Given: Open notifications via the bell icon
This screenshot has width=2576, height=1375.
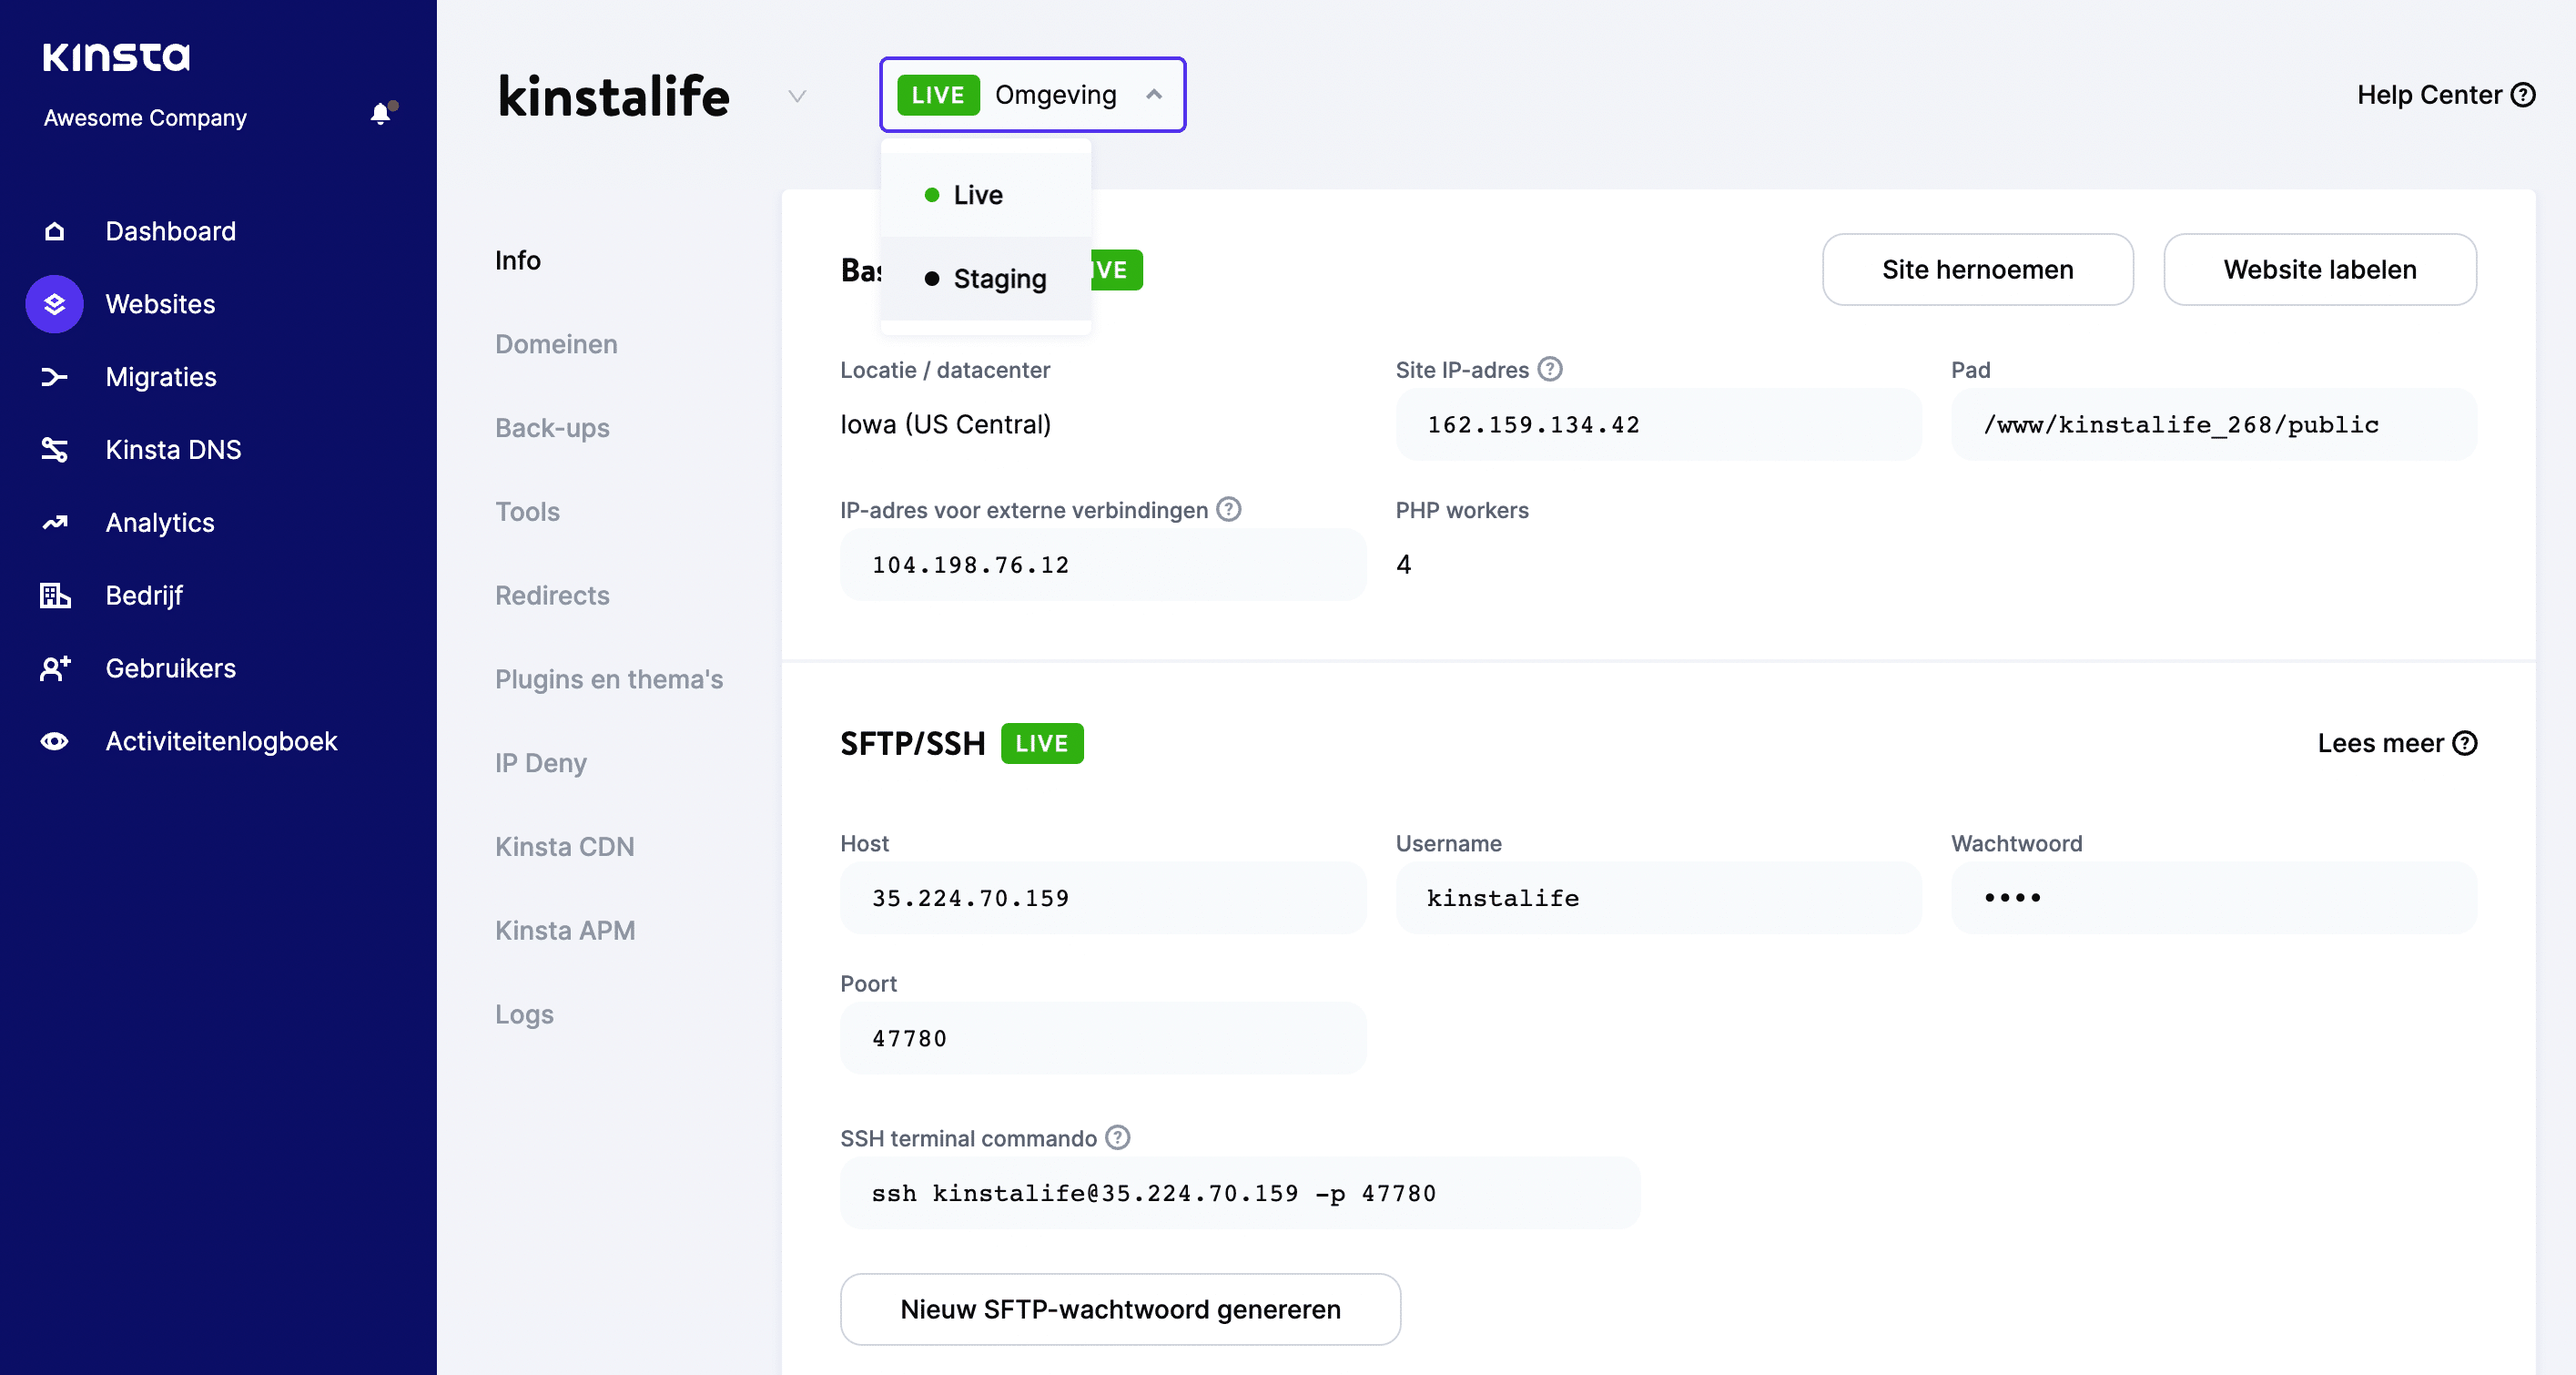Looking at the screenshot, I should point(380,113).
